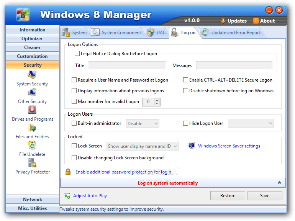The height and width of the screenshot is (221, 295).
Task: Click the Adjust Auto Play icon
Action: coord(67,196)
